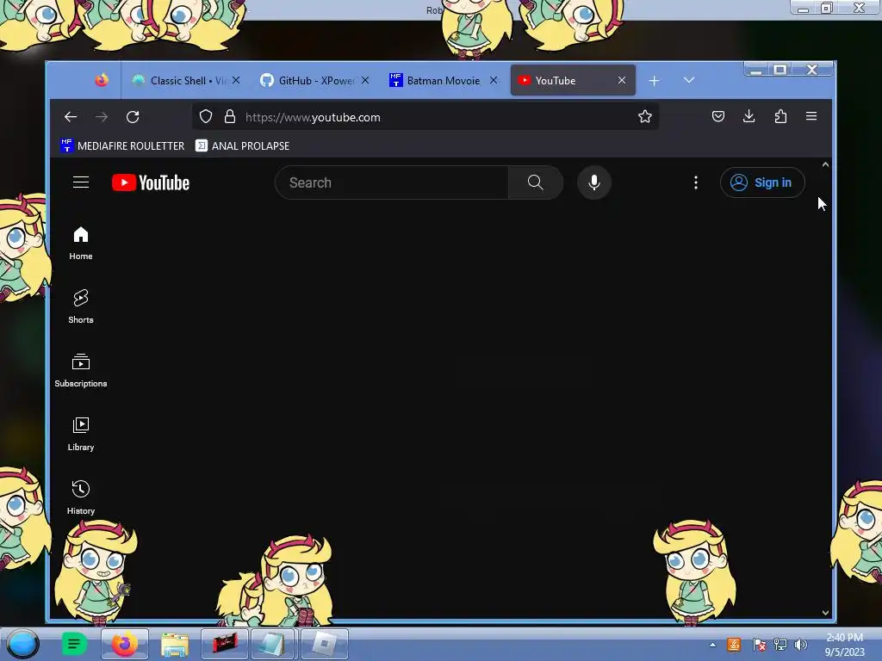Switch to the GitHub - XPower tab
This screenshot has height=661, width=882.
[x=314, y=80]
